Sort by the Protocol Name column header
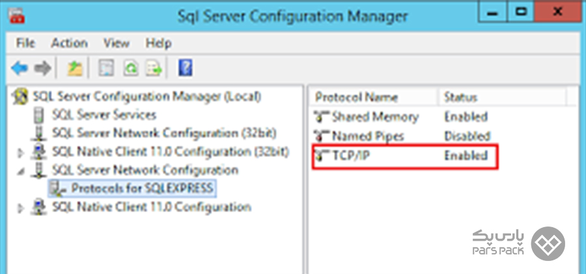Image resolution: width=586 pixels, height=274 pixels. click(356, 98)
